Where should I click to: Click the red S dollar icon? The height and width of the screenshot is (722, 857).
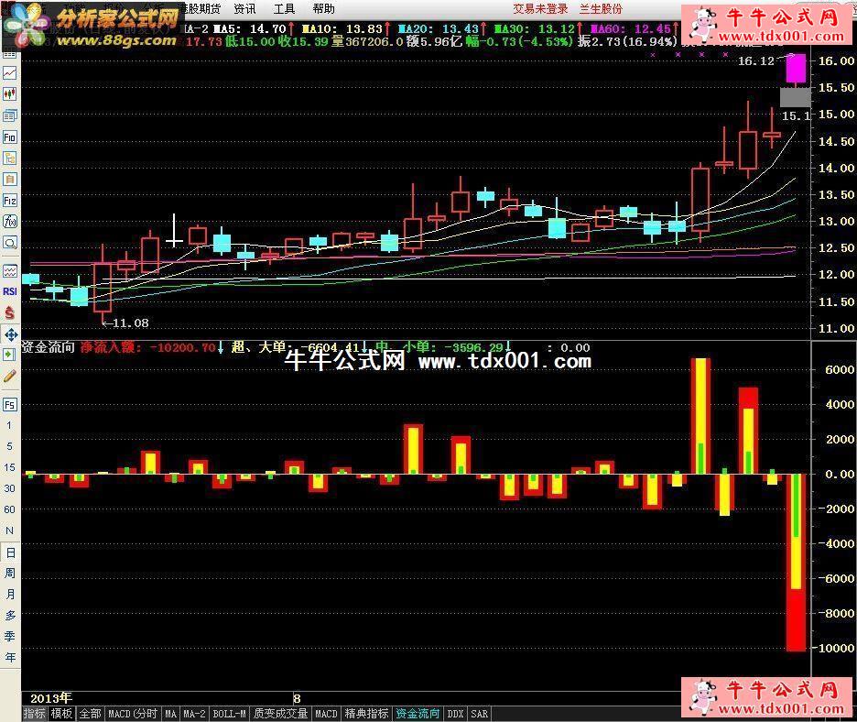10,312
